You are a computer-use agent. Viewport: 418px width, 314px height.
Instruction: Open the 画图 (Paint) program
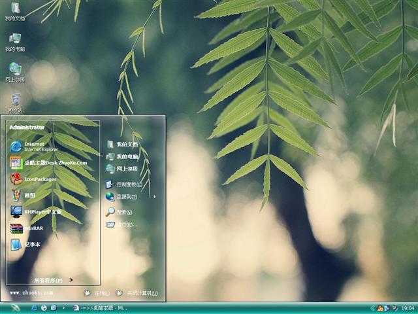(29, 195)
